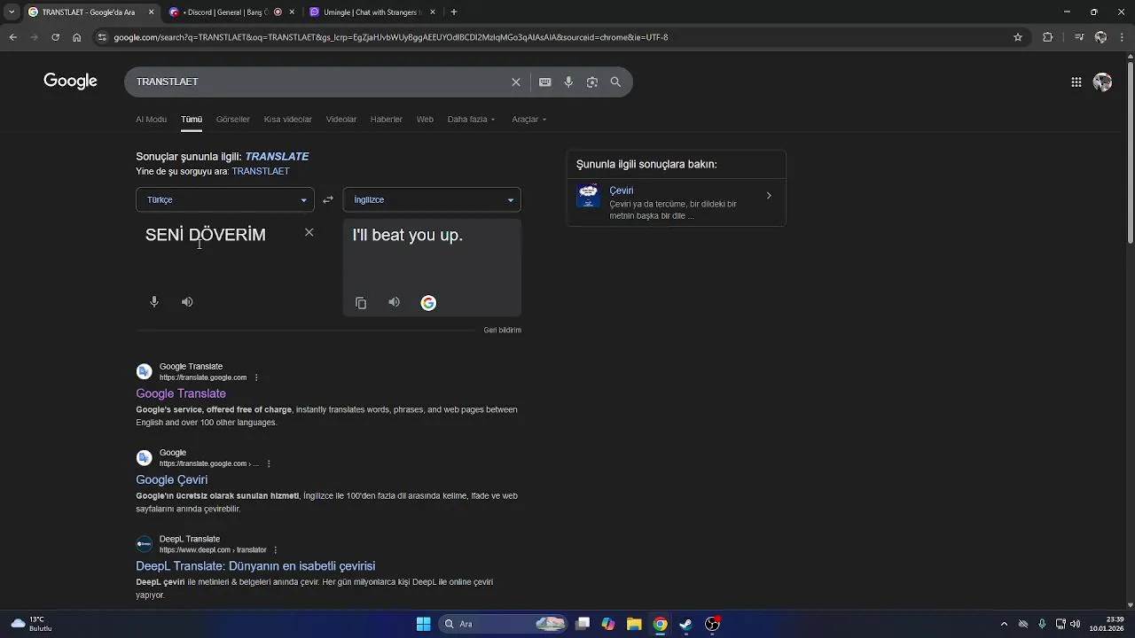The image size is (1135, 638).
Task: Open Steam from the taskbar
Action: click(685, 624)
